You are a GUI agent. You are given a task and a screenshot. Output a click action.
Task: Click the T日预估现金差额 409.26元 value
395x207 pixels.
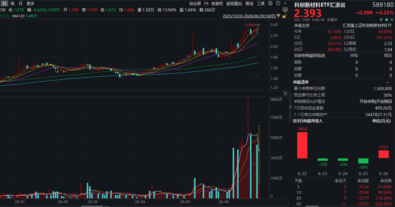click(383, 108)
